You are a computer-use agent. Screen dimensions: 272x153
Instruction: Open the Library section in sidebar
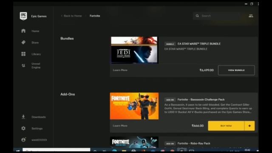36,54
